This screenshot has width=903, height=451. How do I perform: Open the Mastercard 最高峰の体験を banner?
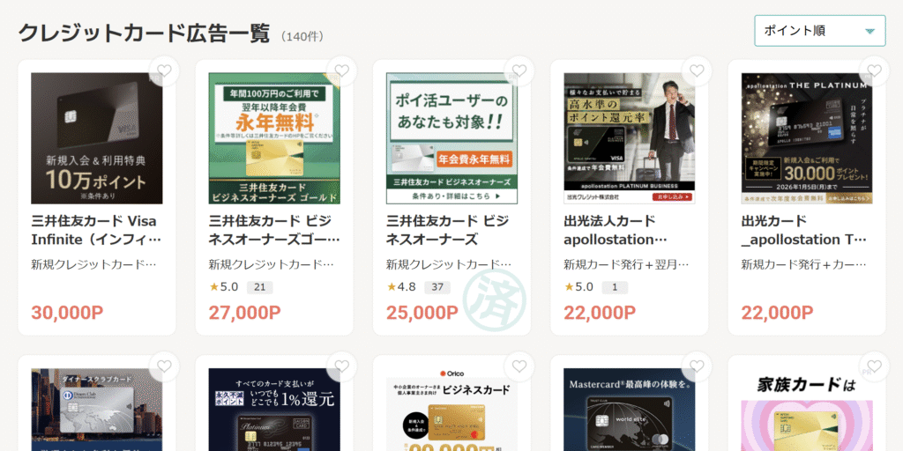pyautogui.click(x=630, y=410)
